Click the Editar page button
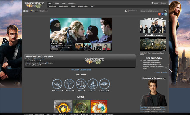Screen dimensions: 190x115 point(33,11)
